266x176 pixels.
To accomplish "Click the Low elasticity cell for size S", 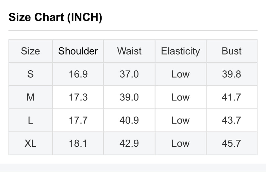I will click(180, 74).
